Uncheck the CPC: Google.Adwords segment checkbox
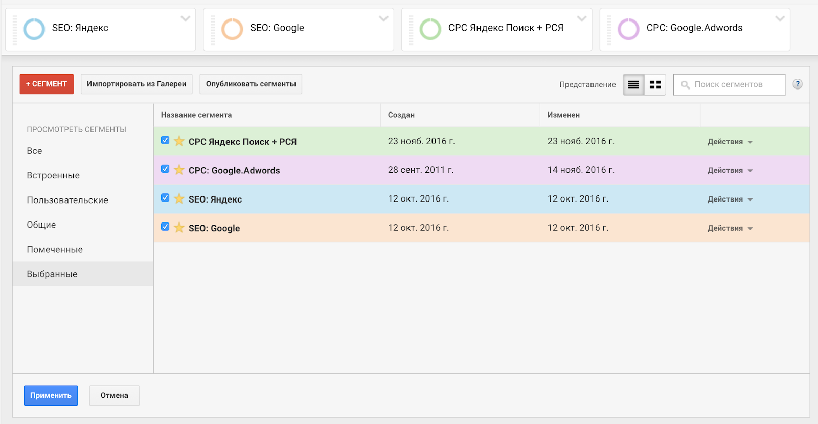The height and width of the screenshot is (424, 818). 165,169
